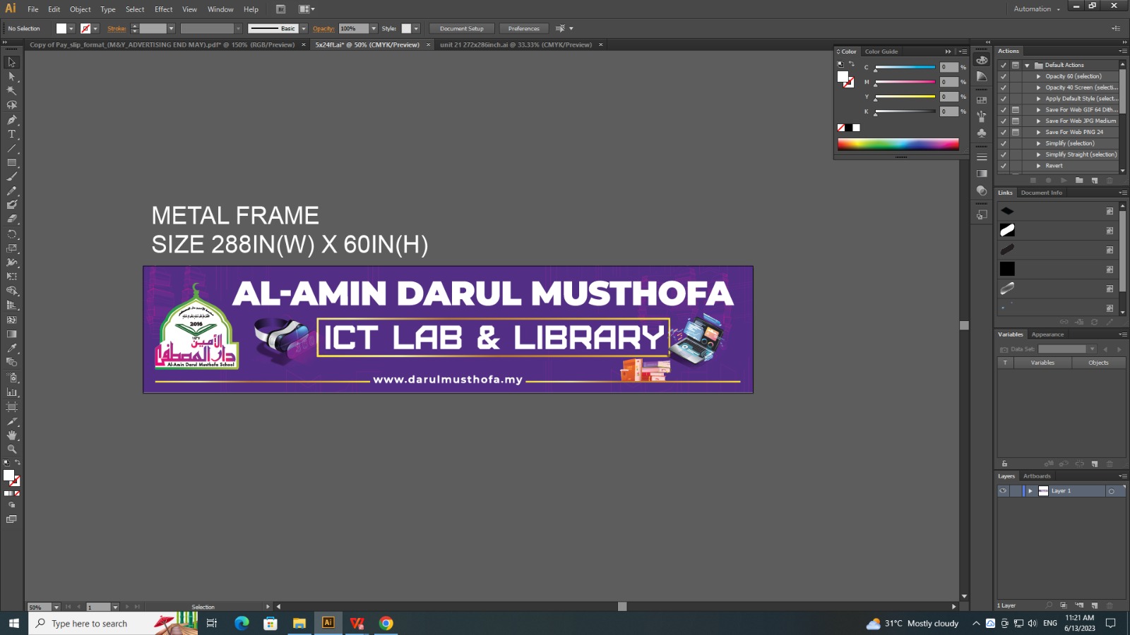This screenshot has height=635, width=1130.
Task: Open Chrome from the Windows taskbar
Action: [386, 623]
